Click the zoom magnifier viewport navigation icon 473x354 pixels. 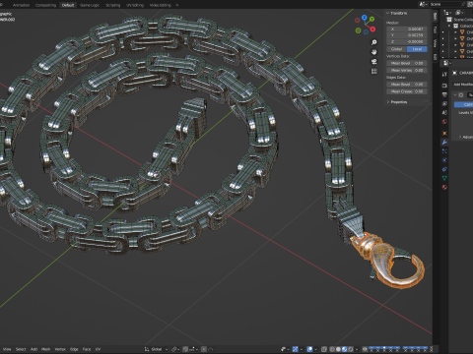pyautogui.click(x=373, y=42)
